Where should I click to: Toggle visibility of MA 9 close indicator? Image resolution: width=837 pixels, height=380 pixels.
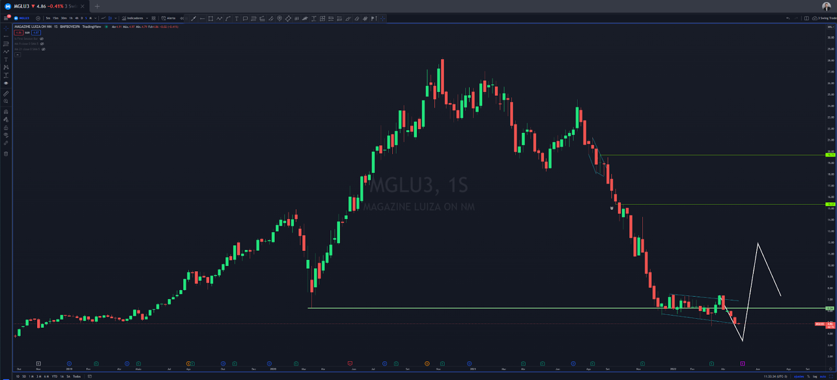click(42, 44)
